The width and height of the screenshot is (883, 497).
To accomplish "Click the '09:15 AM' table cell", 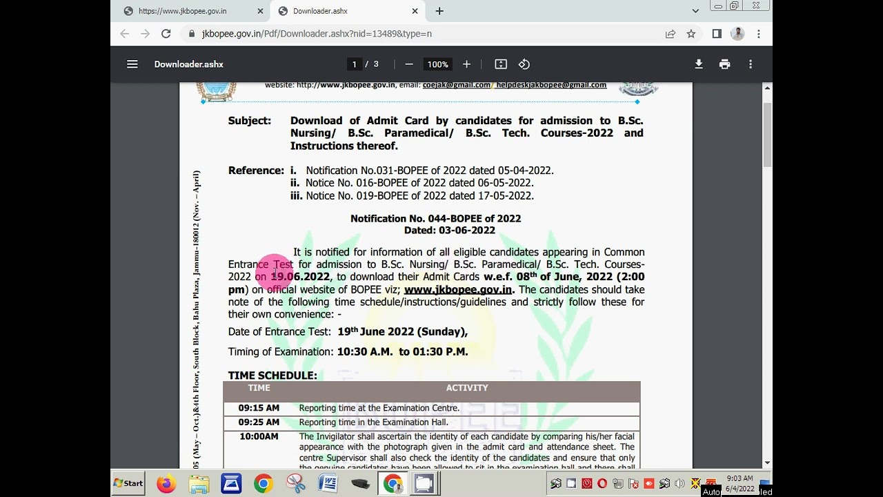I will 259,408.
